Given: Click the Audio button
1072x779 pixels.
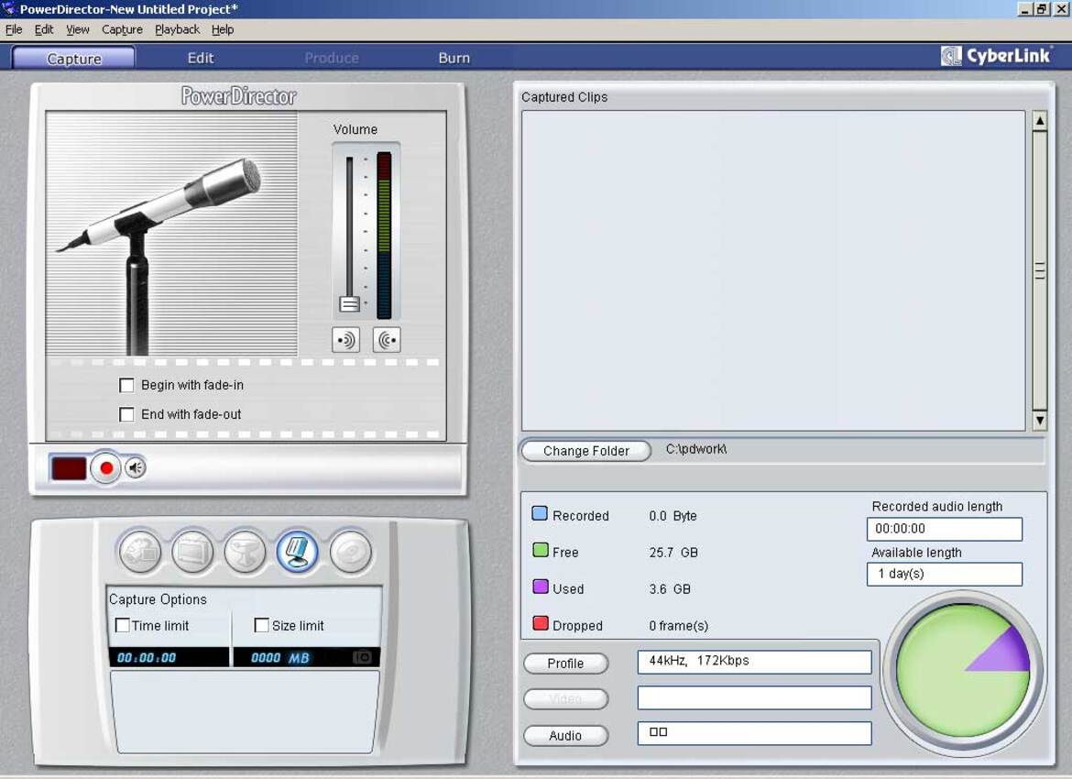Looking at the screenshot, I should 565,735.
